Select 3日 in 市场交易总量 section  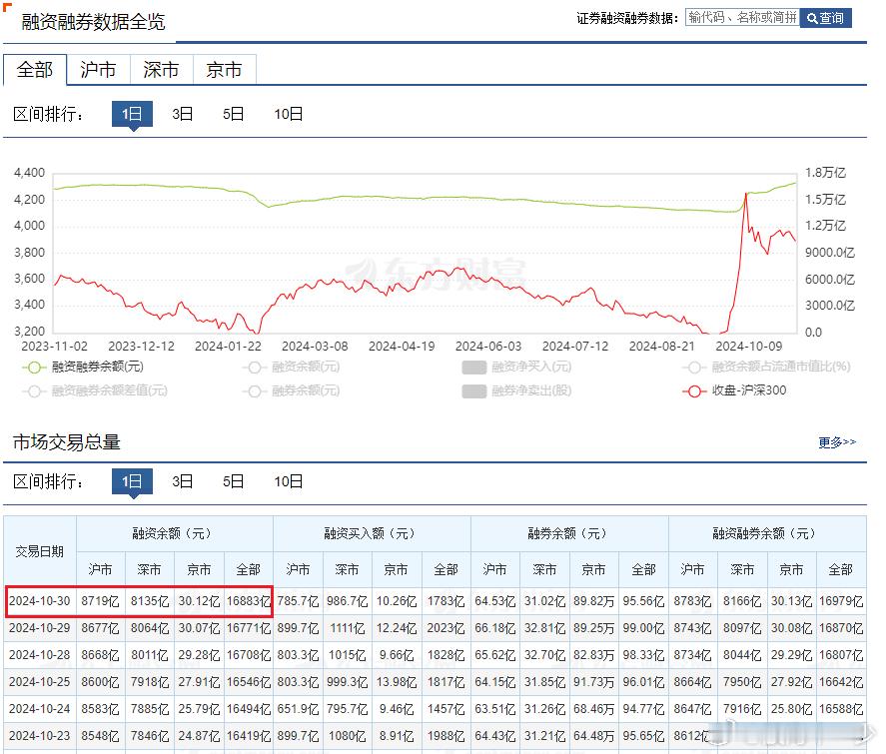pyautogui.click(x=183, y=481)
